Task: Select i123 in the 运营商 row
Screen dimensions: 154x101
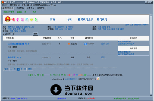Action: coord(61,29)
